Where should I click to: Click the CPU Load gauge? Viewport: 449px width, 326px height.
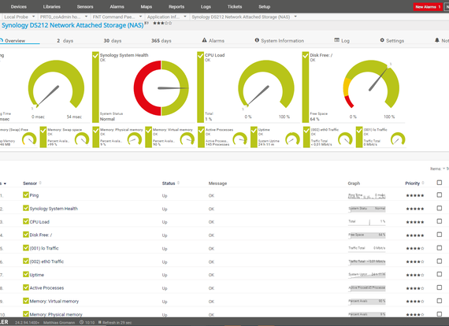click(266, 85)
